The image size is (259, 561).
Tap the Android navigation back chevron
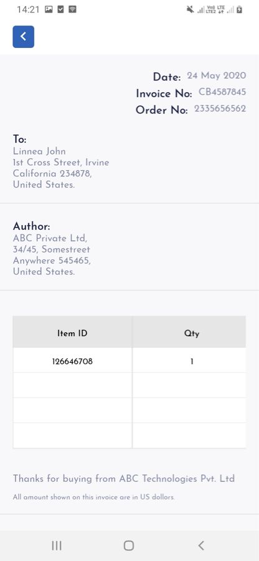coord(201,545)
